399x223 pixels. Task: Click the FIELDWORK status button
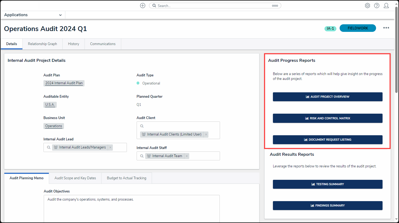coord(357,28)
